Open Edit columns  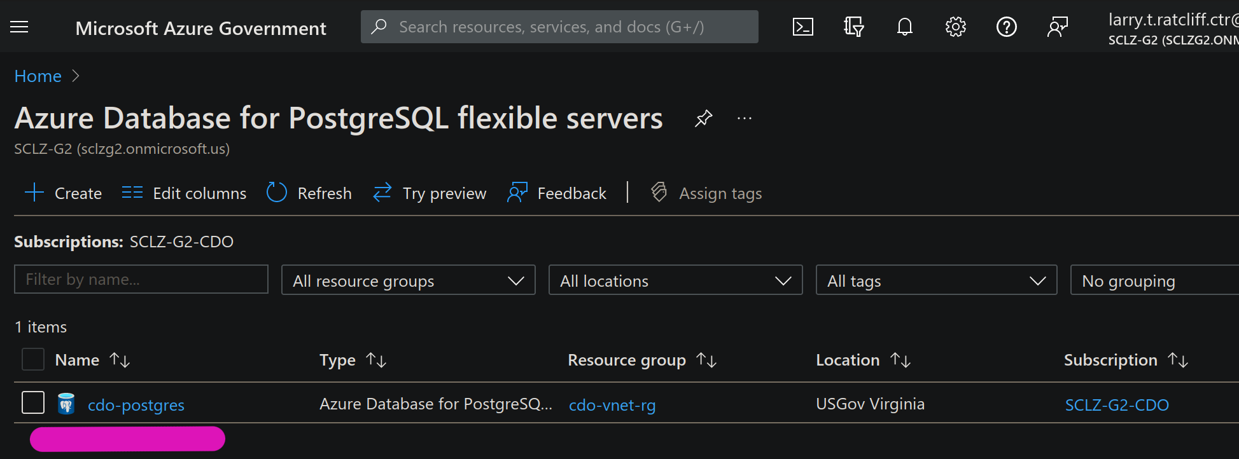[184, 193]
